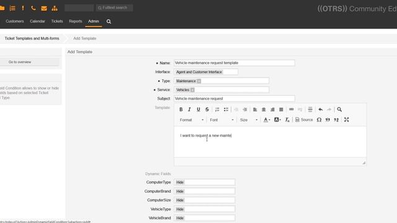This screenshot has width=397, height=223.
Task: Align text right
Action: click(272, 110)
